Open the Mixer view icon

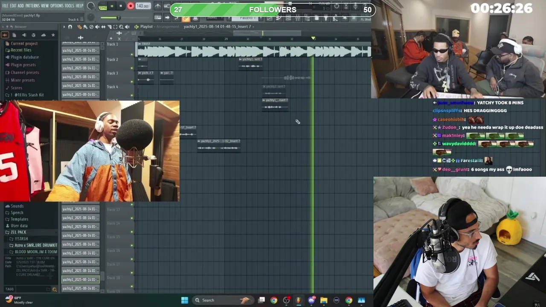pyautogui.click(x=298, y=18)
